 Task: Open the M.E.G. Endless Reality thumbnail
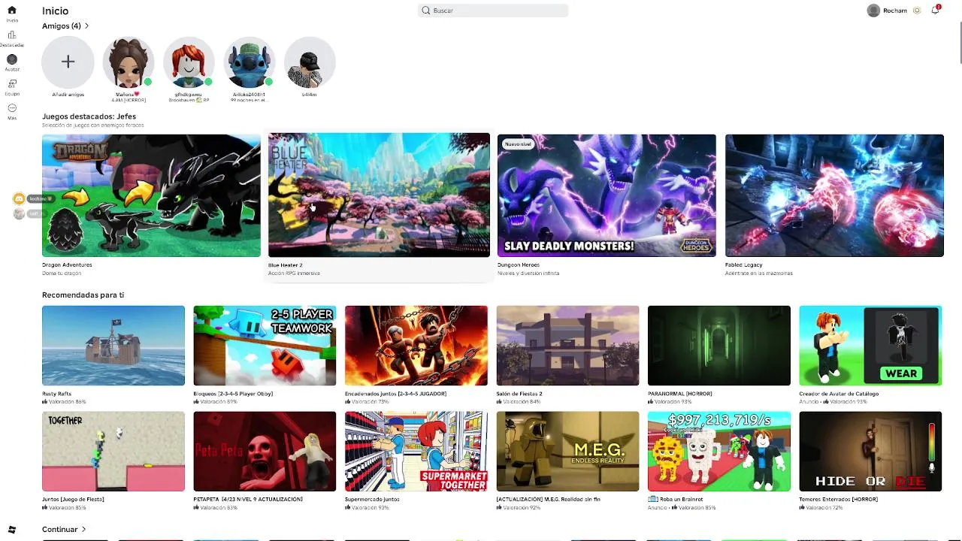pos(567,452)
